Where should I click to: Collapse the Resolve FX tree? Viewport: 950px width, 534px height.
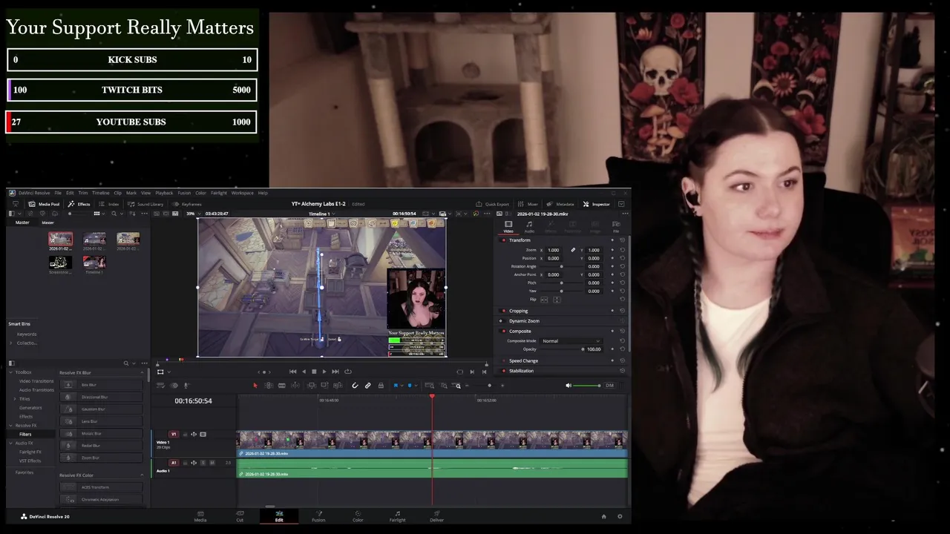point(12,426)
